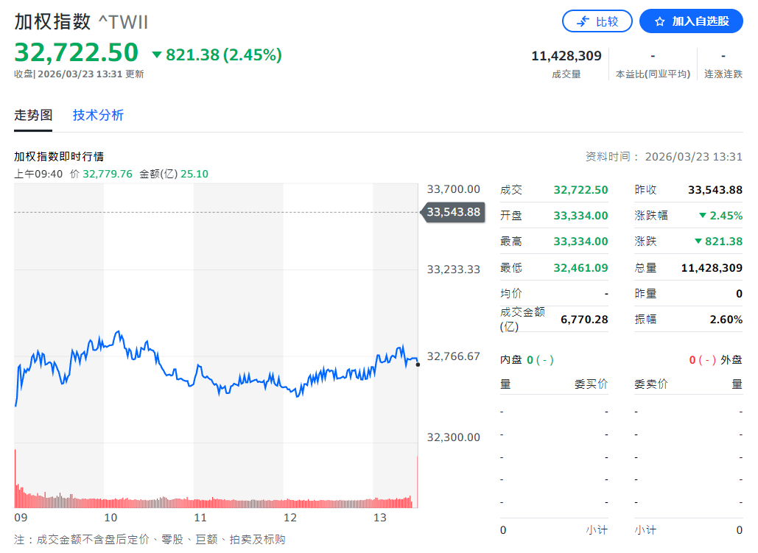The height and width of the screenshot is (553, 758).
Task: Click the 32,766.67 price axis label
Action: (x=453, y=356)
